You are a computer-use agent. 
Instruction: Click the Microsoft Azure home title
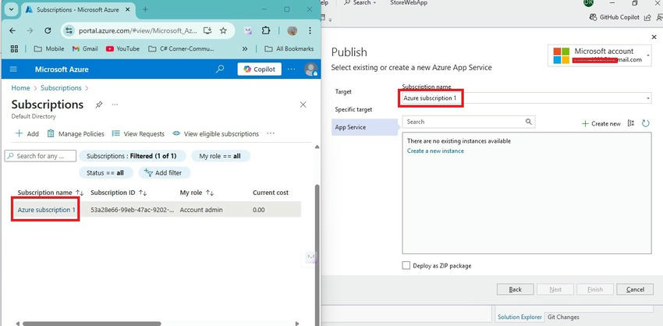tap(62, 69)
